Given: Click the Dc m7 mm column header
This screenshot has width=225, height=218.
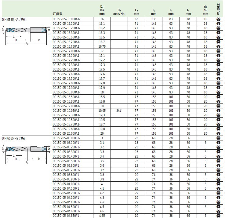Looking at the screenshot, I should pyautogui.click(x=102, y=10).
